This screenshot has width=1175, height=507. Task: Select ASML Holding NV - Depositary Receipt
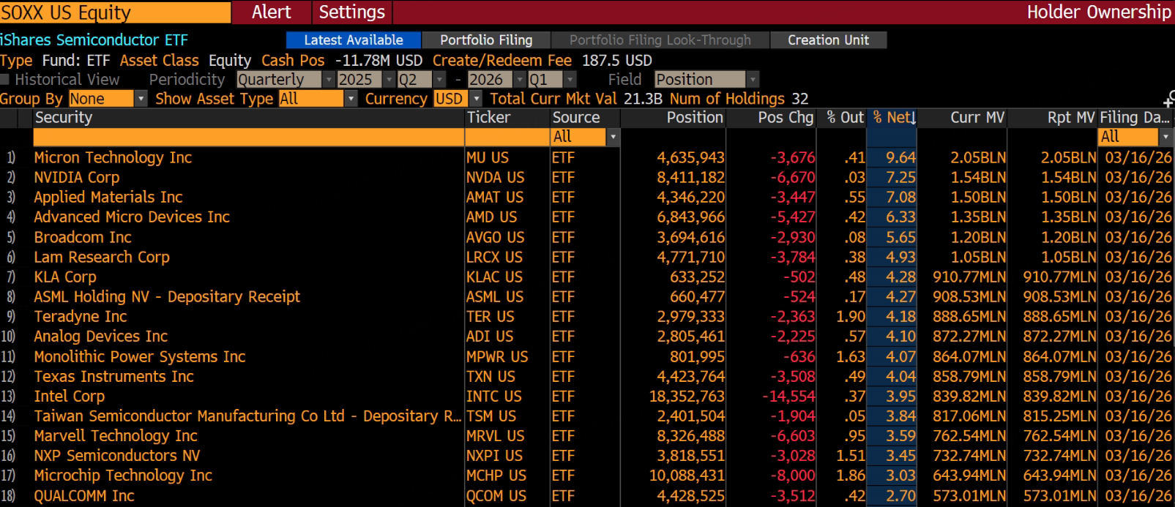[587, 296]
